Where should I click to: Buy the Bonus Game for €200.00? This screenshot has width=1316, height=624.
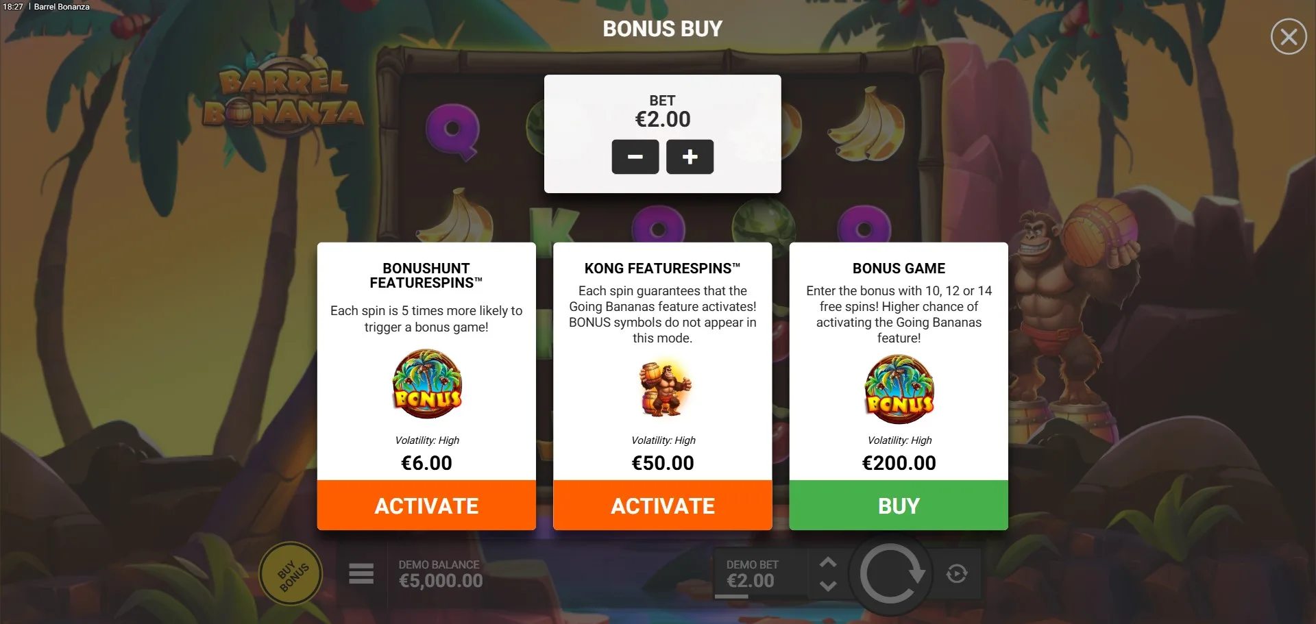[x=899, y=506]
